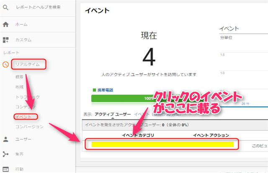Click the behavior window icon
The height and width of the screenshot is (173, 268).
tap(5, 169)
